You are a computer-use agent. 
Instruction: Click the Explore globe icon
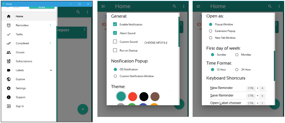9,79
